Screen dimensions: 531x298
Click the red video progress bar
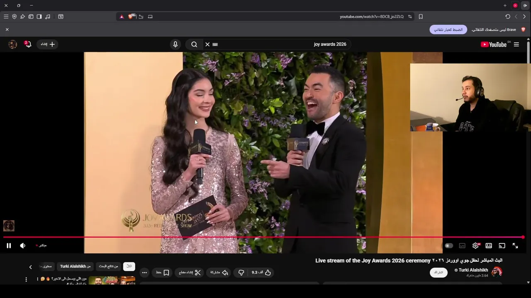(263, 237)
